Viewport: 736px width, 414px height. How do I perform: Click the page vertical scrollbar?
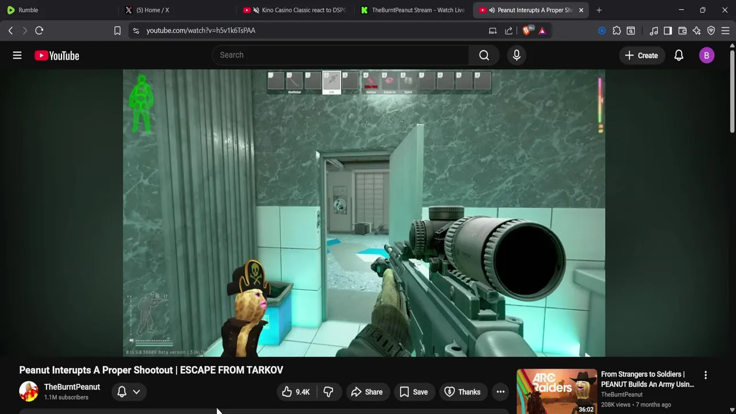point(732,92)
